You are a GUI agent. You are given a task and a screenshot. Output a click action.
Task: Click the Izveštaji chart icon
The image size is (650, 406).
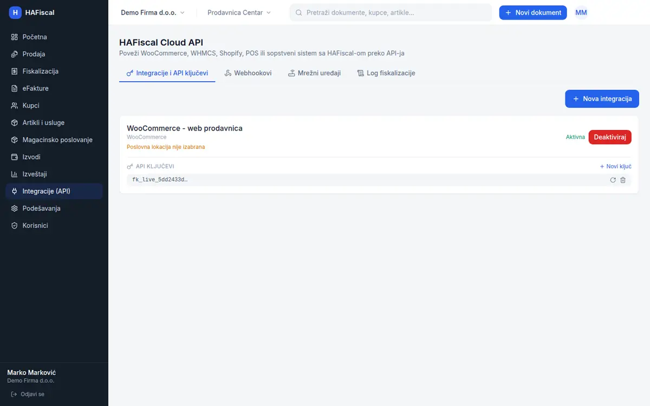tap(15, 174)
